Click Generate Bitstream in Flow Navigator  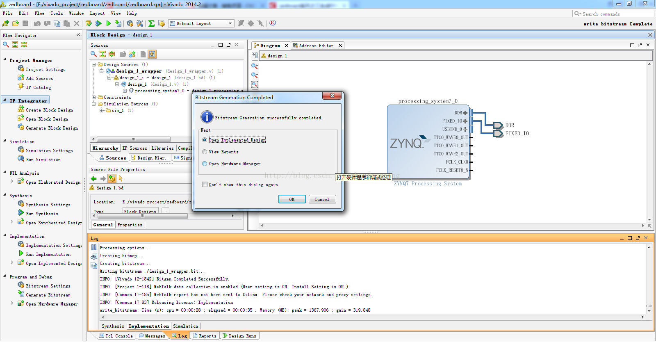48,295
